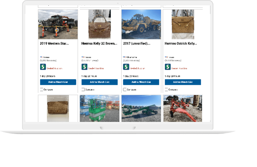Click the Sealed Auction S icon on 2017 (unverified)
Viewport: 257px width, 167px height.
(x=126, y=67)
